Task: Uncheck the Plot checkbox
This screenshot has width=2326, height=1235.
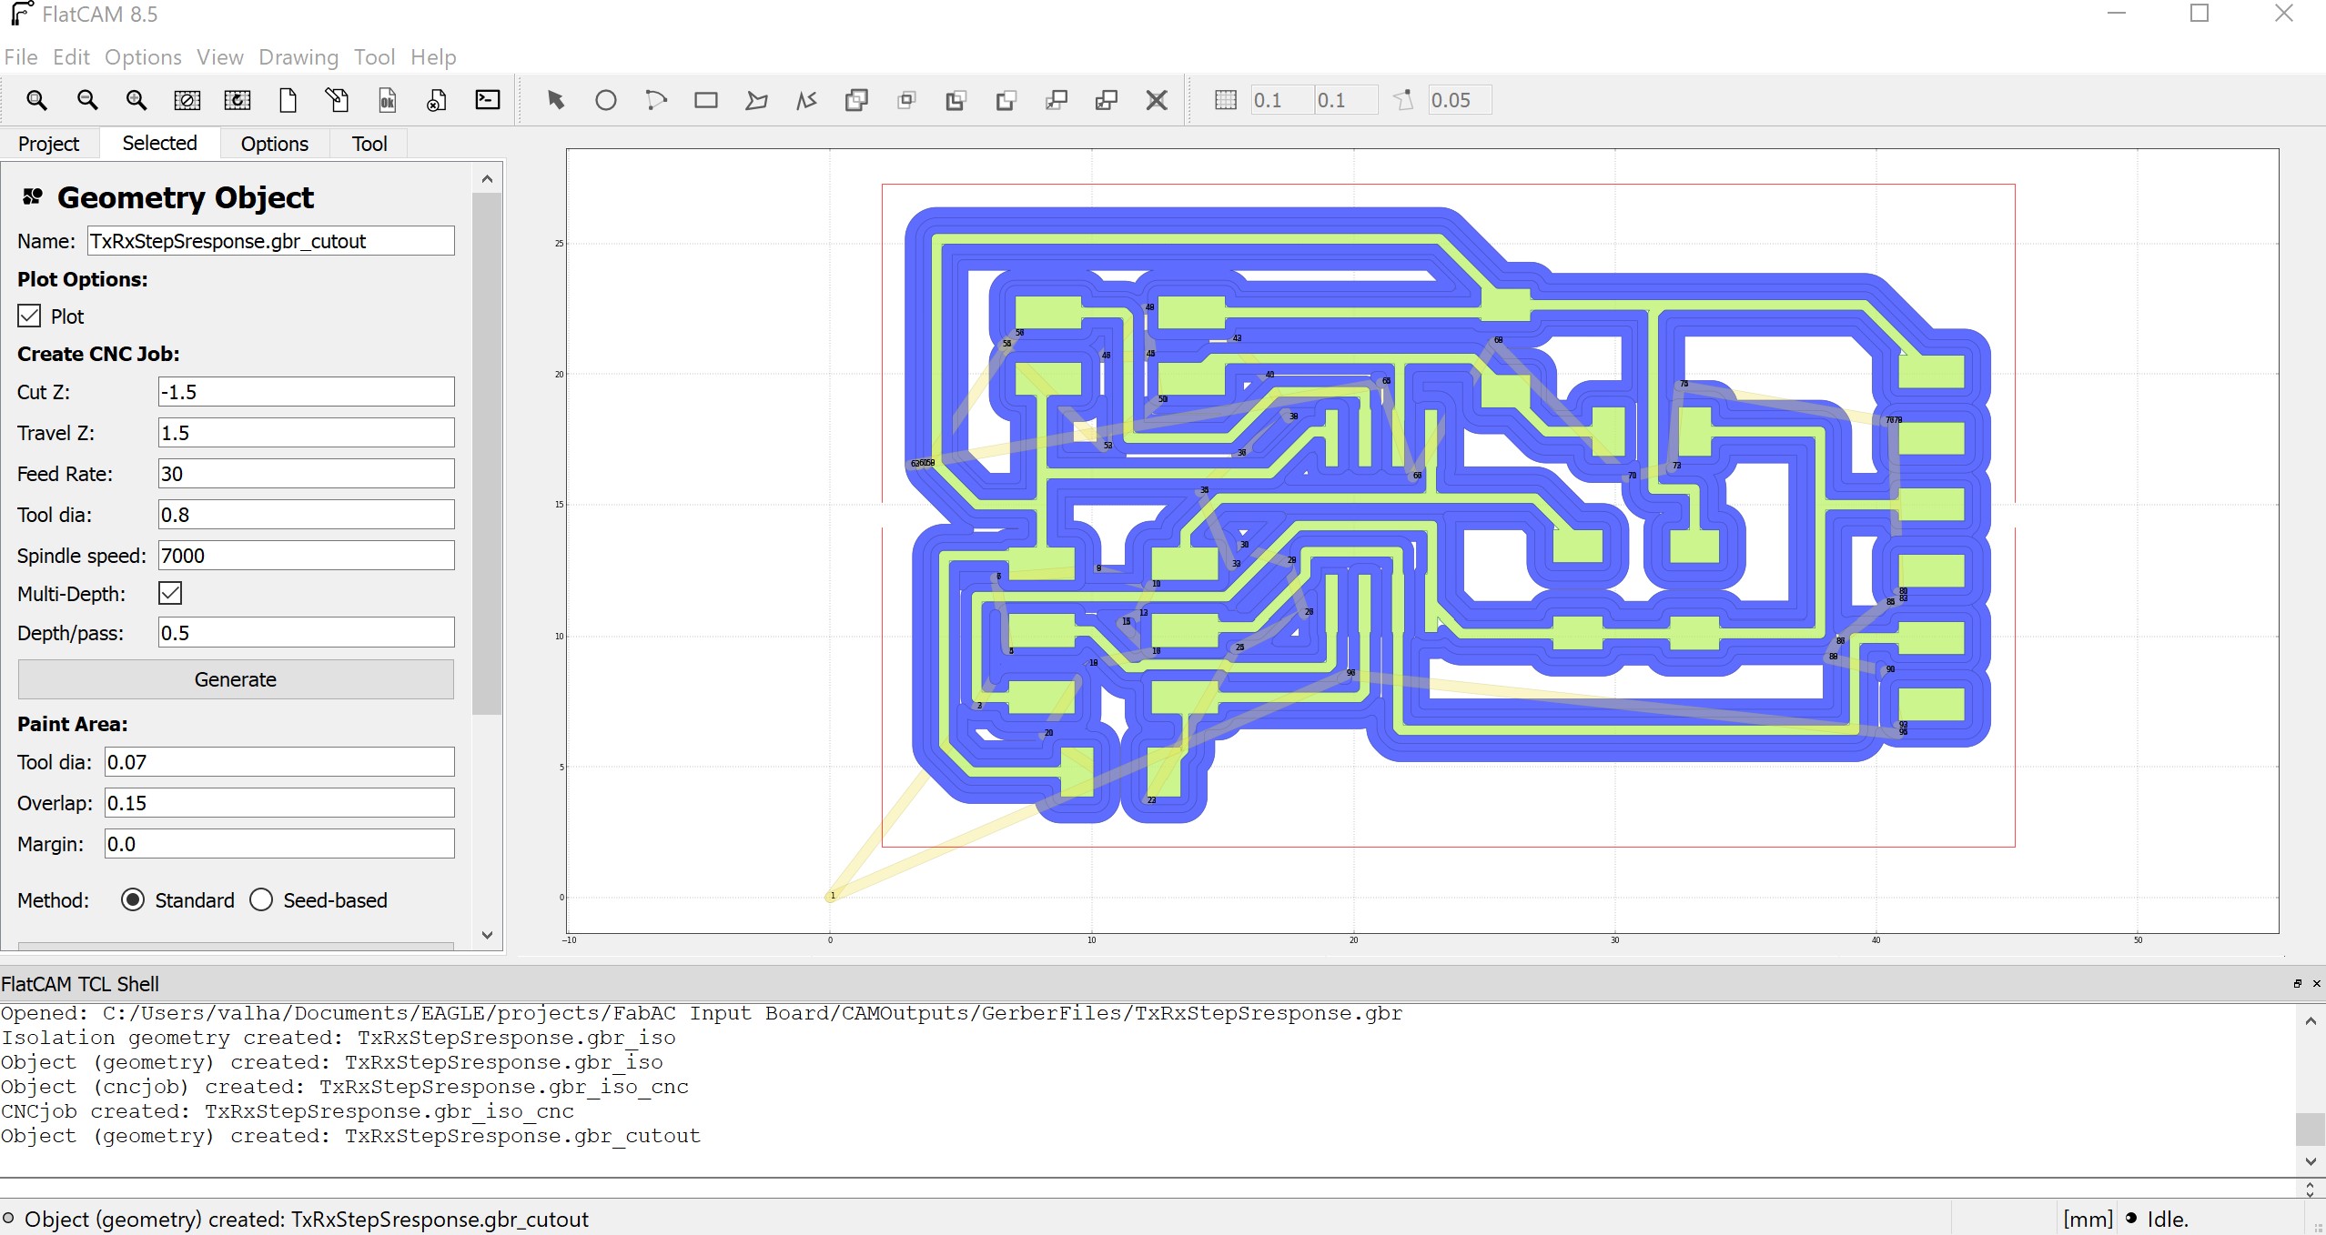Action: click(30, 316)
